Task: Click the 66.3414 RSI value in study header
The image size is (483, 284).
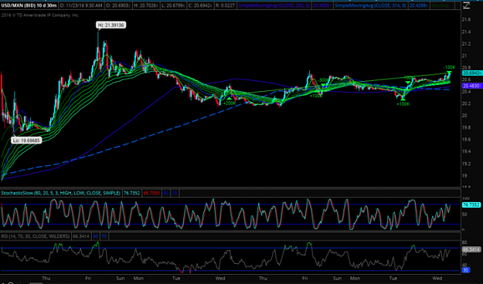Action: point(81,236)
